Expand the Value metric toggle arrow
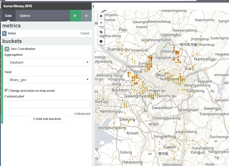The image size is (229, 166). (4, 33)
